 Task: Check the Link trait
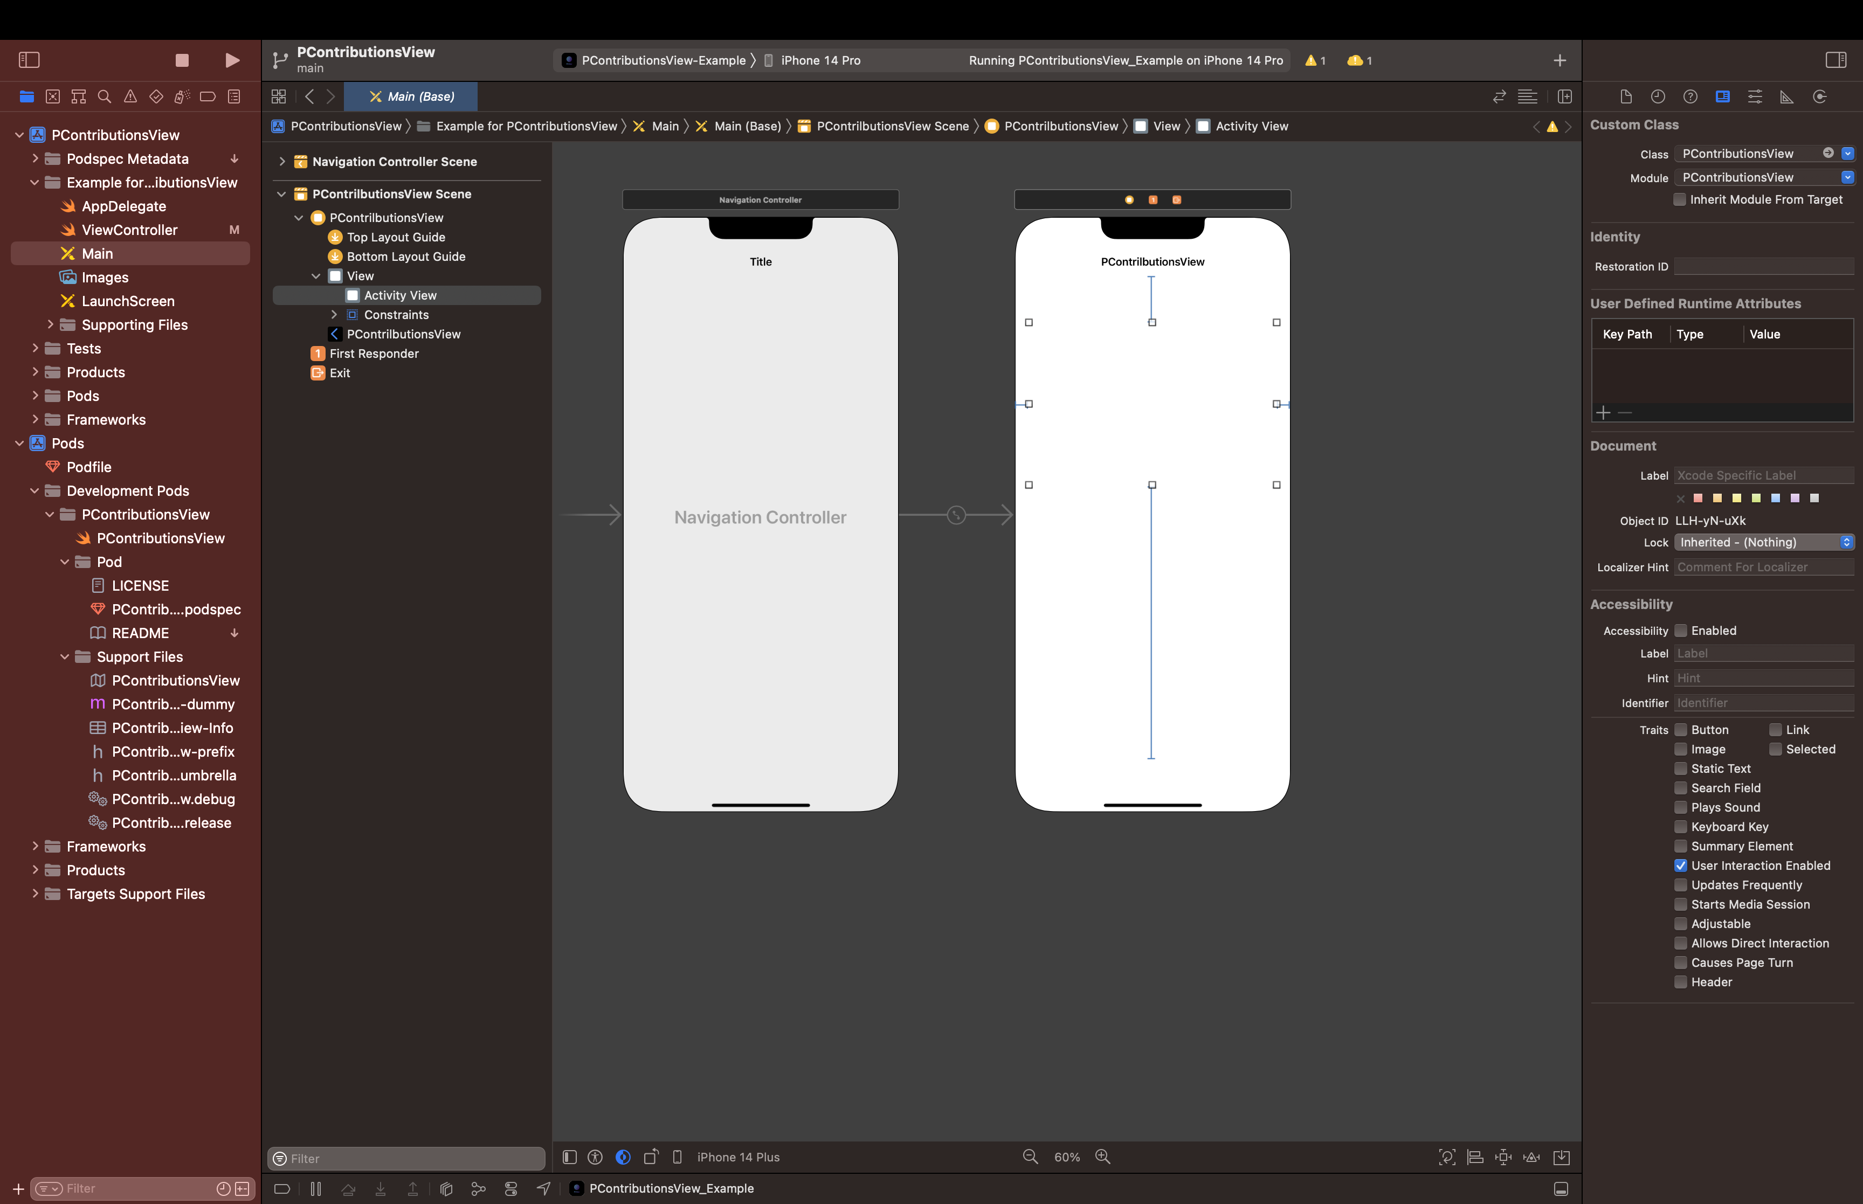[x=1776, y=729]
